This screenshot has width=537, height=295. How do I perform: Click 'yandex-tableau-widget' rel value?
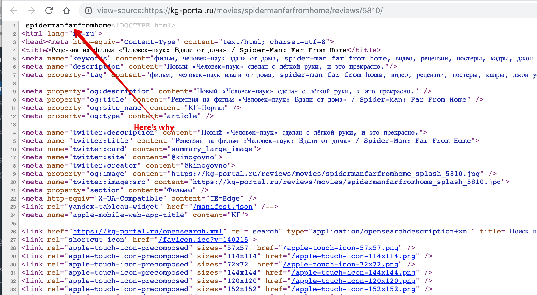(113, 207)
